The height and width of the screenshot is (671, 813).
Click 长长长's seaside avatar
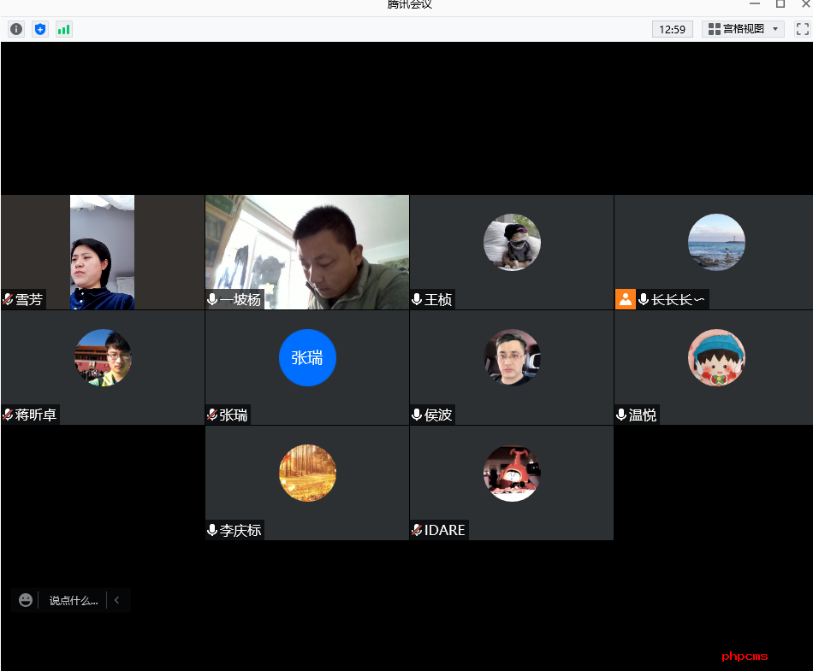pos(716,242)
